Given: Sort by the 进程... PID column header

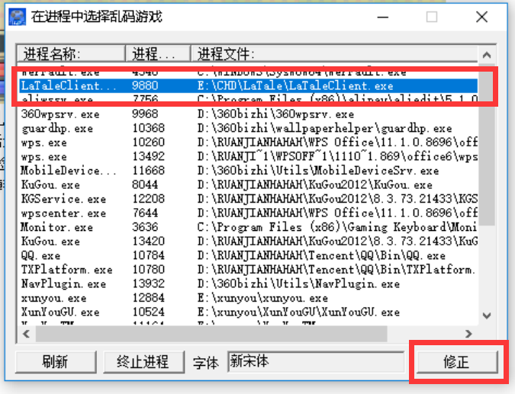Looking at the screenshot, I should [158, 53].
